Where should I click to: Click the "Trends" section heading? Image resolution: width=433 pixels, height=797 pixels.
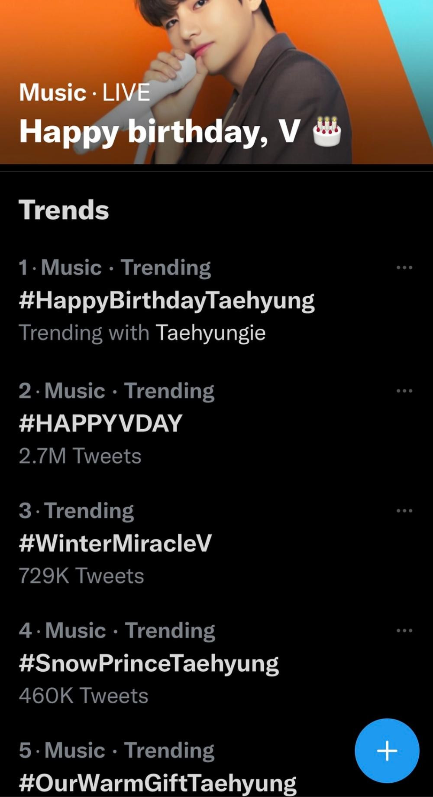64,210
